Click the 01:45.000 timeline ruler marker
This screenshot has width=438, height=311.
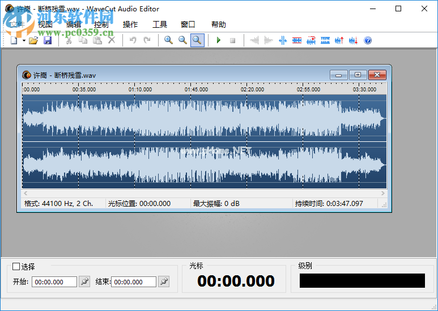pyautogui.click(x=196, y=90)
